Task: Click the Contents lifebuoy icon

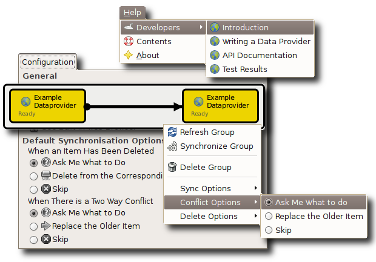Action: [129, 41]
